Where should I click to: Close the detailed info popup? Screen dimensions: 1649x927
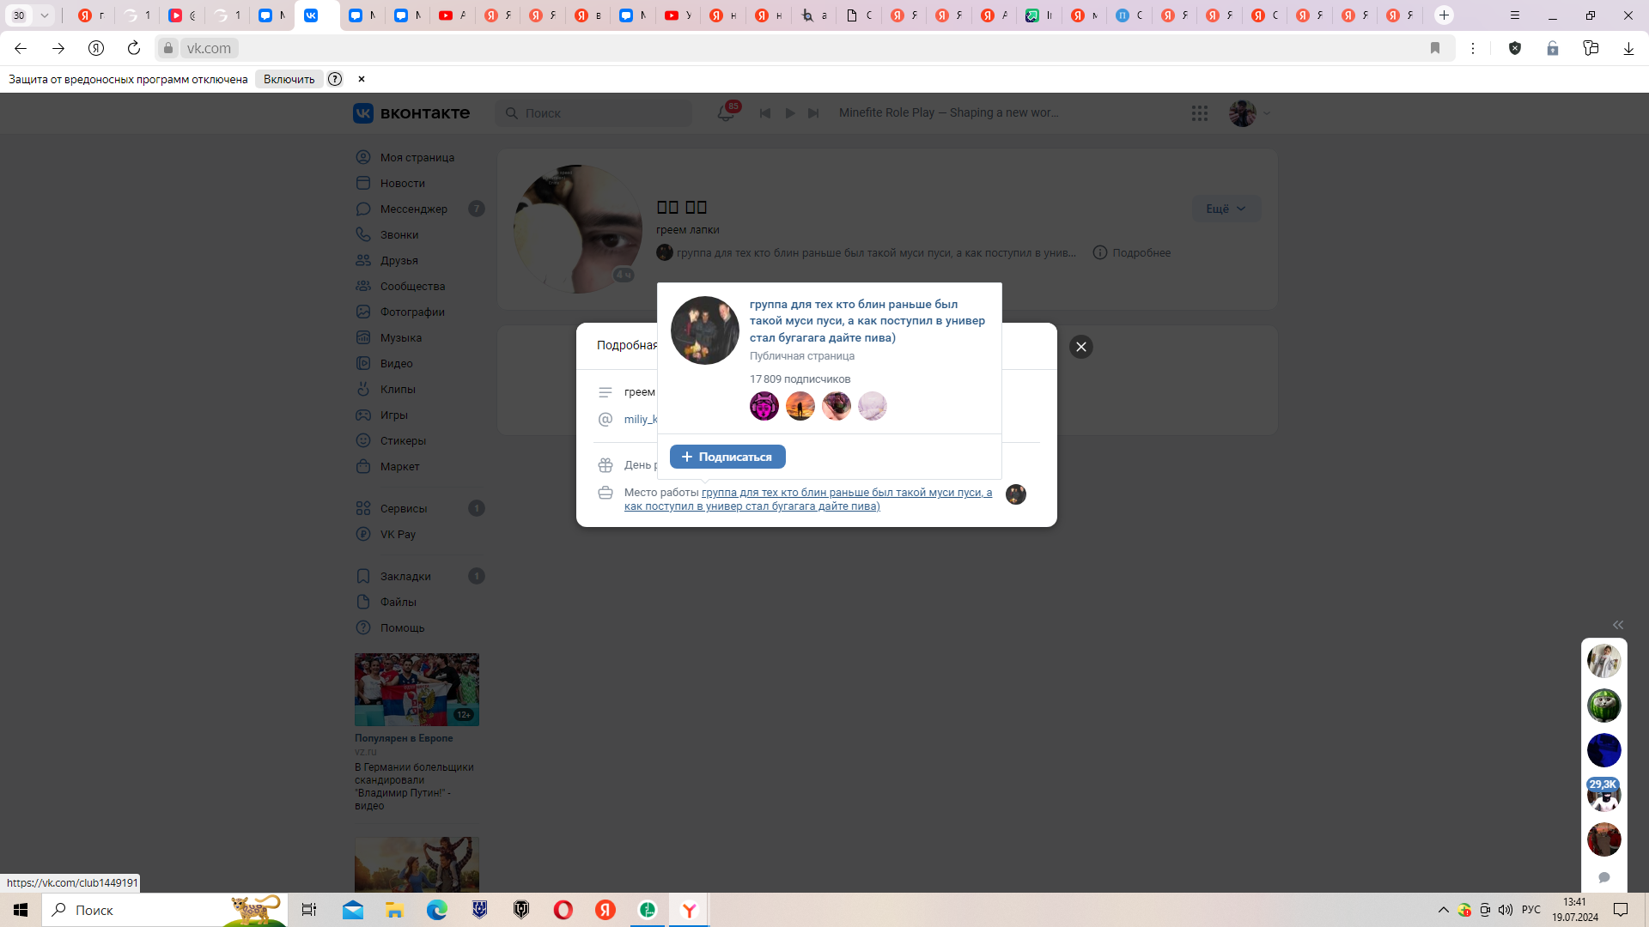click(x=1081, y=347)
